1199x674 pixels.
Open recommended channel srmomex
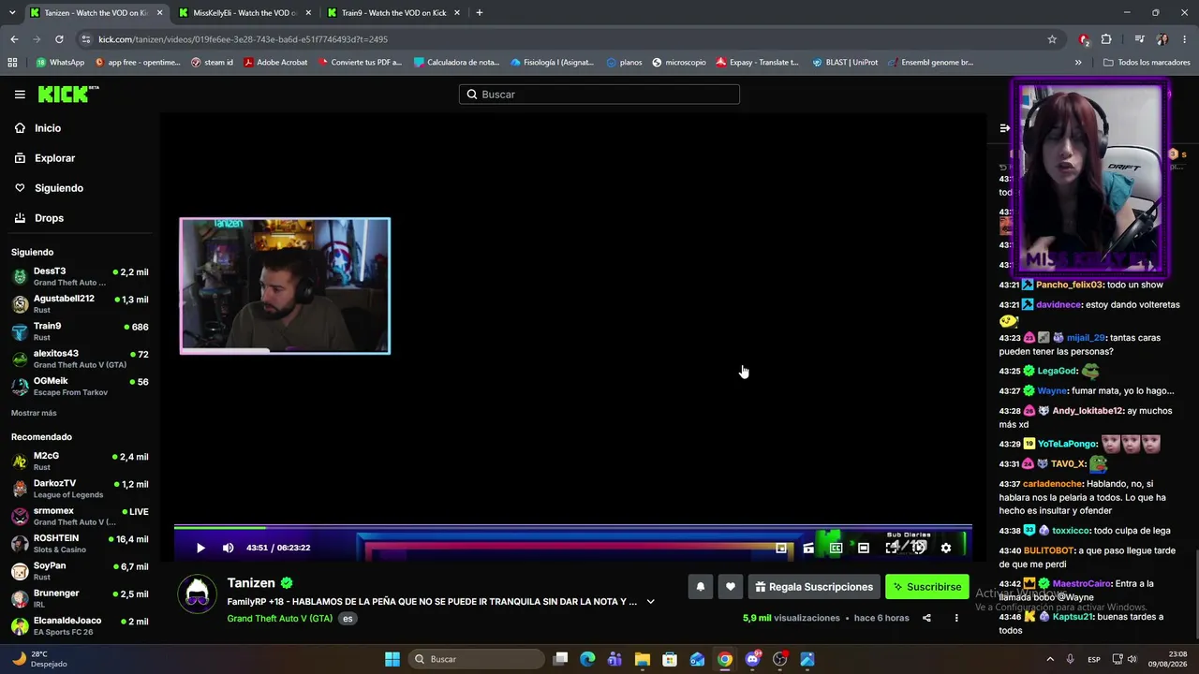click(x=79, y=516)
